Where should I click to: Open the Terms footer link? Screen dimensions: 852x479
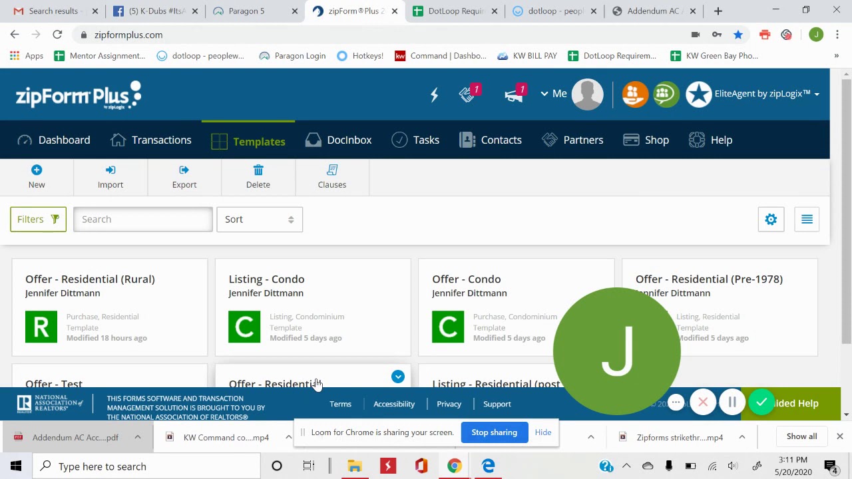point(340,404)
